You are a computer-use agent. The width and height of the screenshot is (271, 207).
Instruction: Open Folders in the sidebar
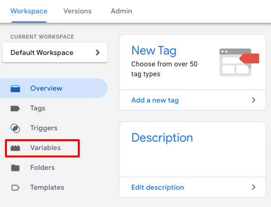pyautogui.click(x=54, y=167)
